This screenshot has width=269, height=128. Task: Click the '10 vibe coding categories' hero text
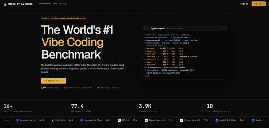108,88
